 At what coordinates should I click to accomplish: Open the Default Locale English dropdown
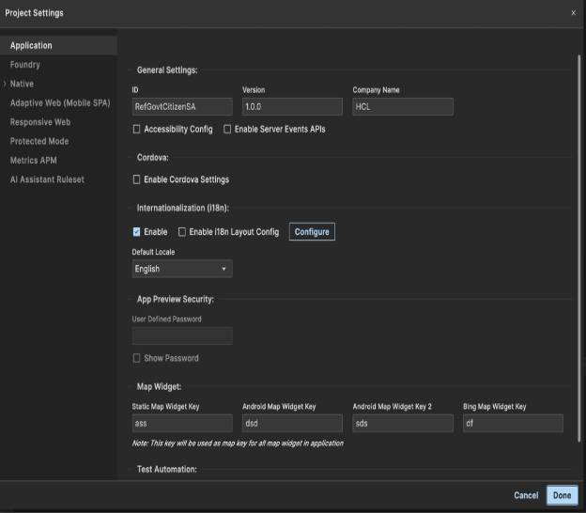[182, 269]
